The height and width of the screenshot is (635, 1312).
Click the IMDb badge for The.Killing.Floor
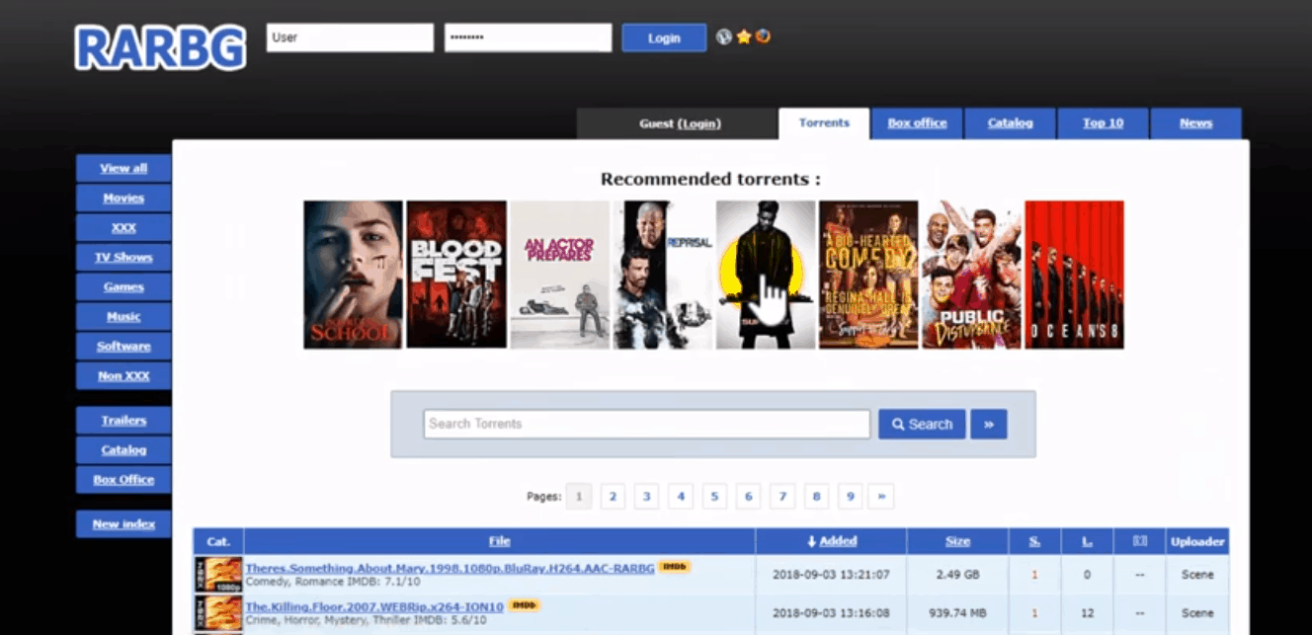pyautogui.click(x=524, y=605)
